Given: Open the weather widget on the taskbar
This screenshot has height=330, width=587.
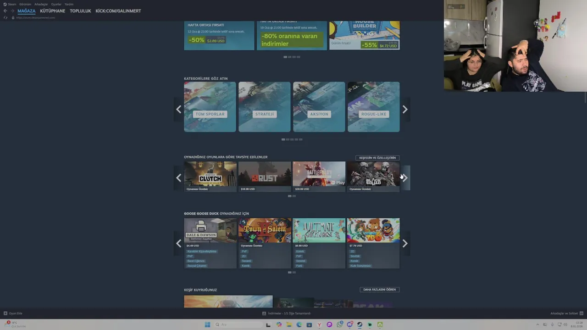Looking at the screenshot, I should (16, 324).
